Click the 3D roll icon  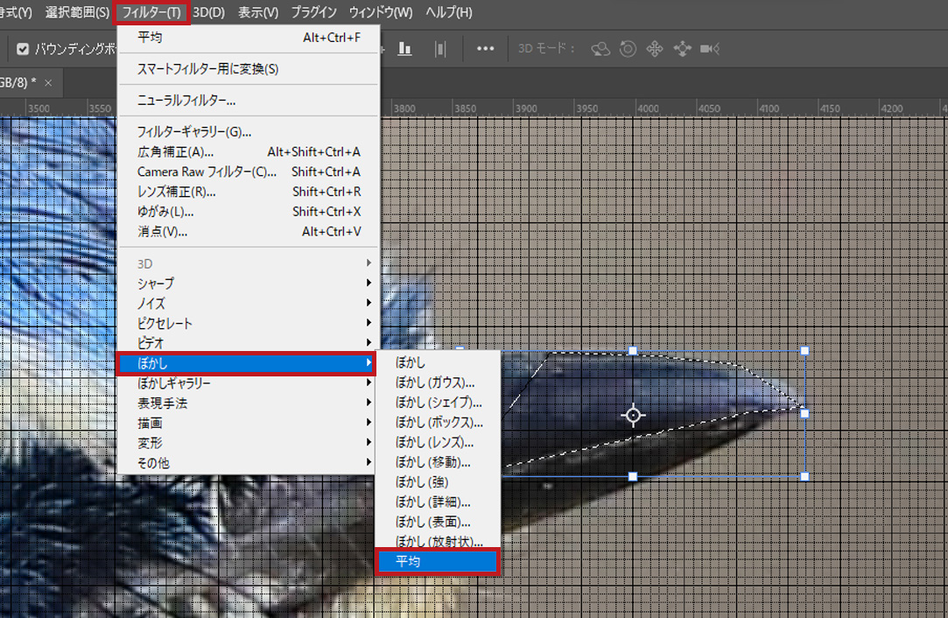point(628,49)
